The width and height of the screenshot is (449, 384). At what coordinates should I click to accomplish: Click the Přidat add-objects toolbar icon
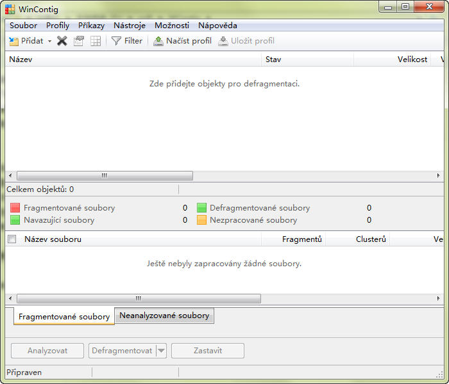click(14, 41)
